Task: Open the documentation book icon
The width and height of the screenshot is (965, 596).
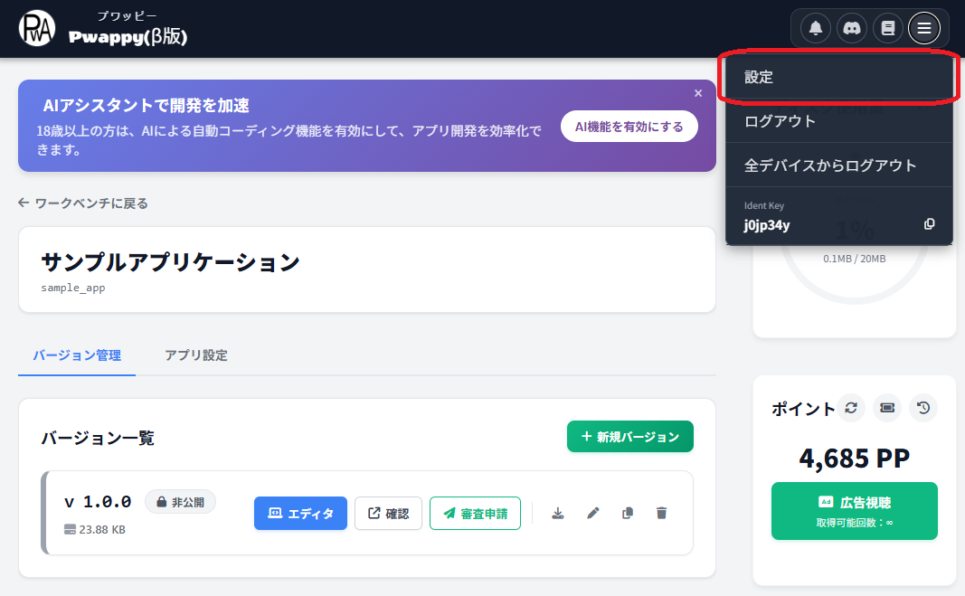Action: click(887, 28)
